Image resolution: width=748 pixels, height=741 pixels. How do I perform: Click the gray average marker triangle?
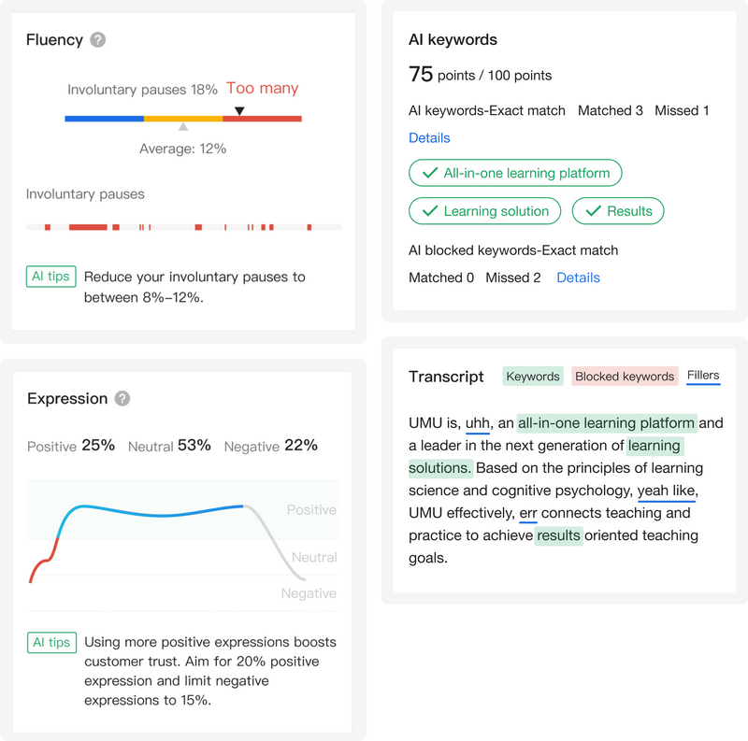183,127
